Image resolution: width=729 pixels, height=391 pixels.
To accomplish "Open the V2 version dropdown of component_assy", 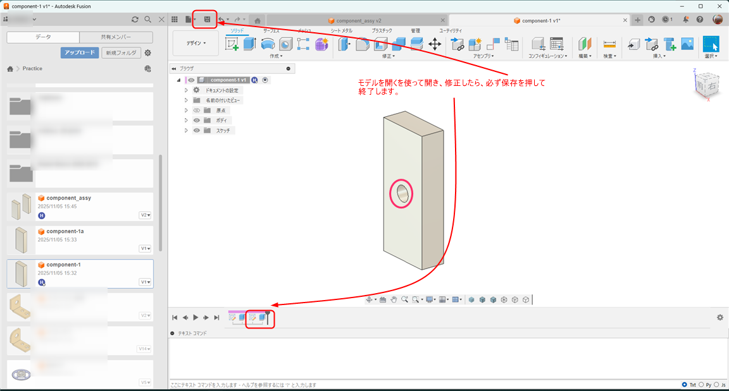I will click(146, 215).
